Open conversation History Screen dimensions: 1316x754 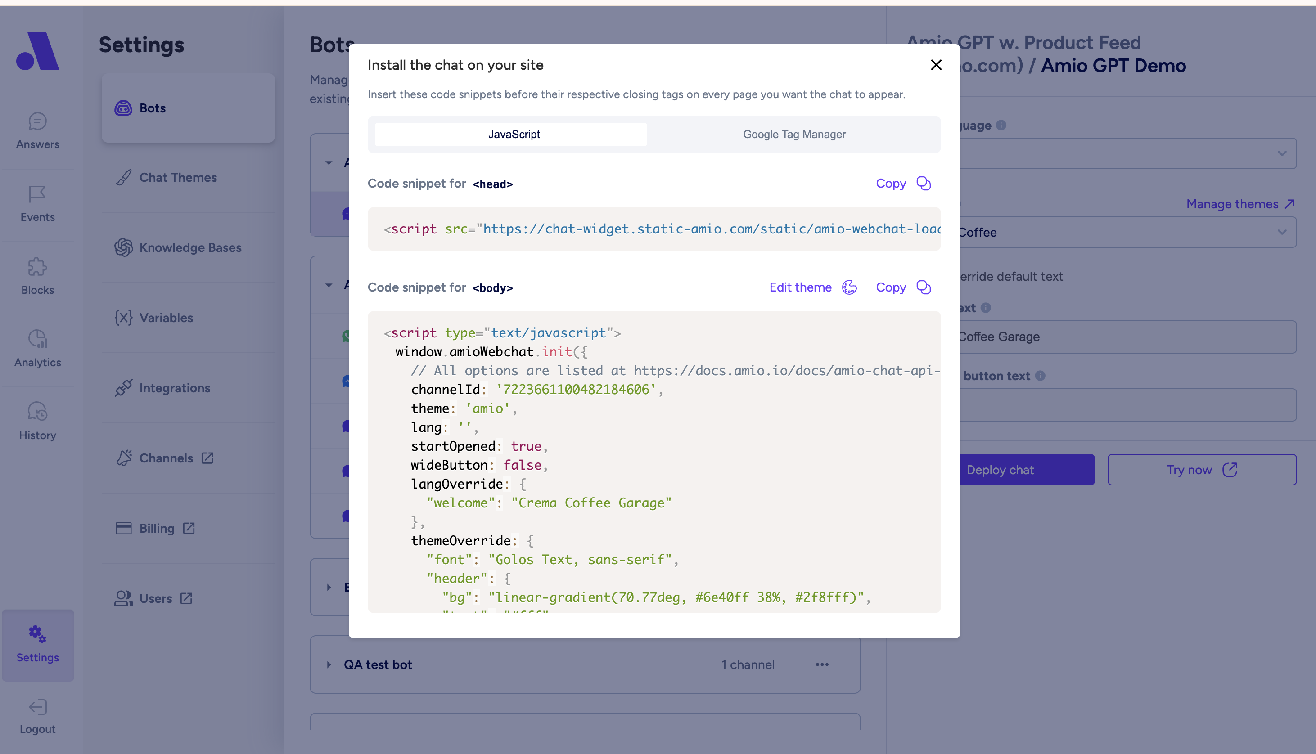point(37,422)
